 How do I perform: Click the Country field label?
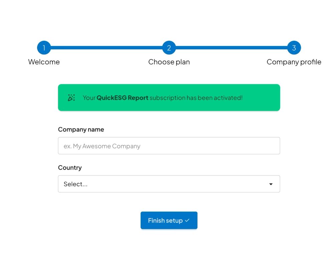click(70, 168)
